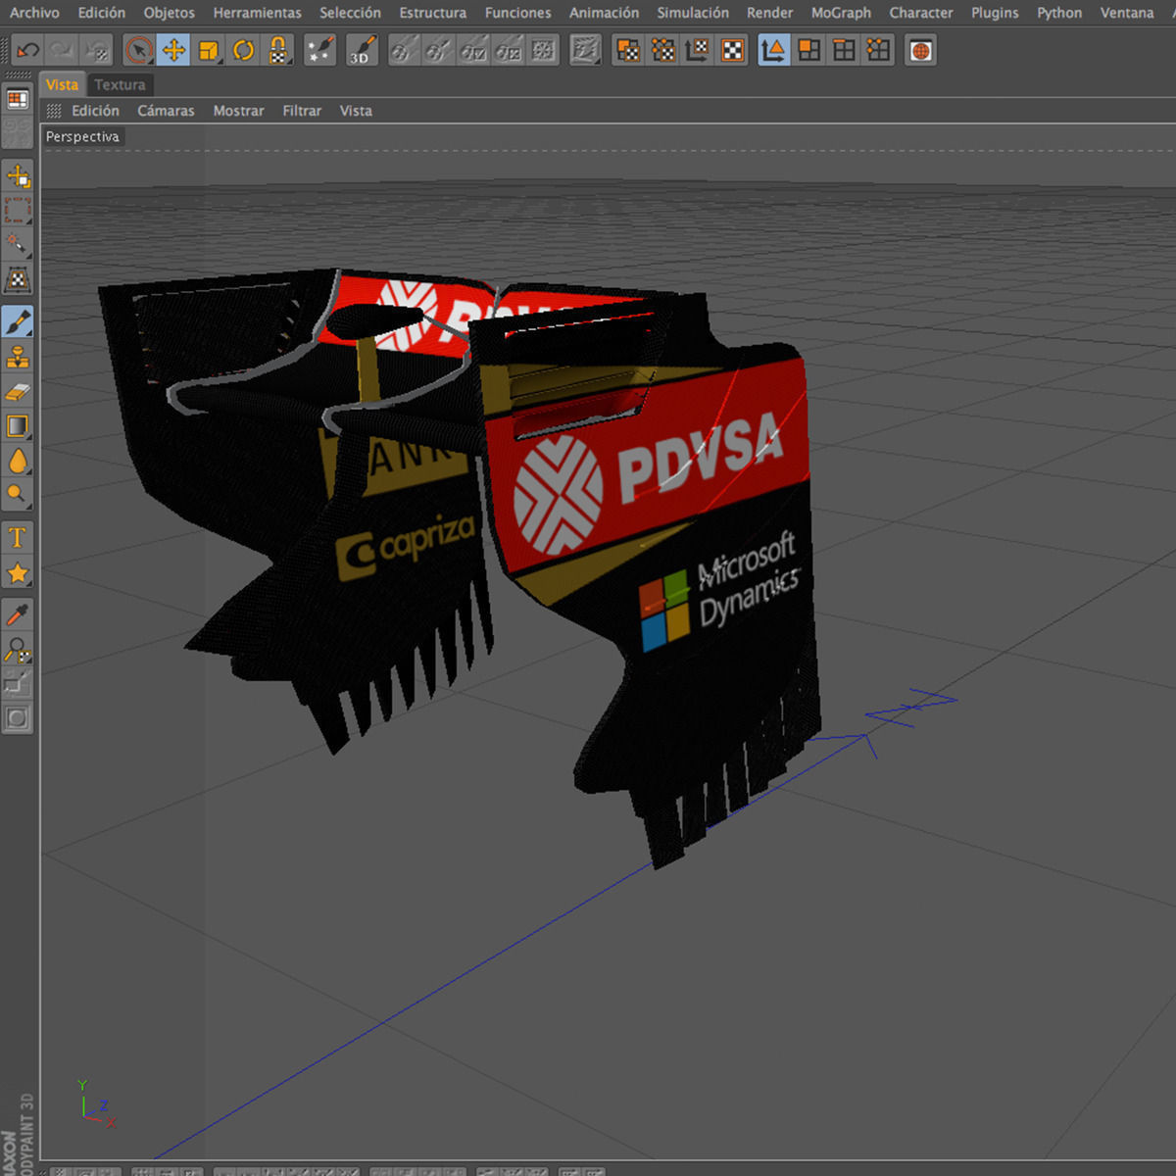Open the viewport Mostrar menu

(x=239, y=111)
